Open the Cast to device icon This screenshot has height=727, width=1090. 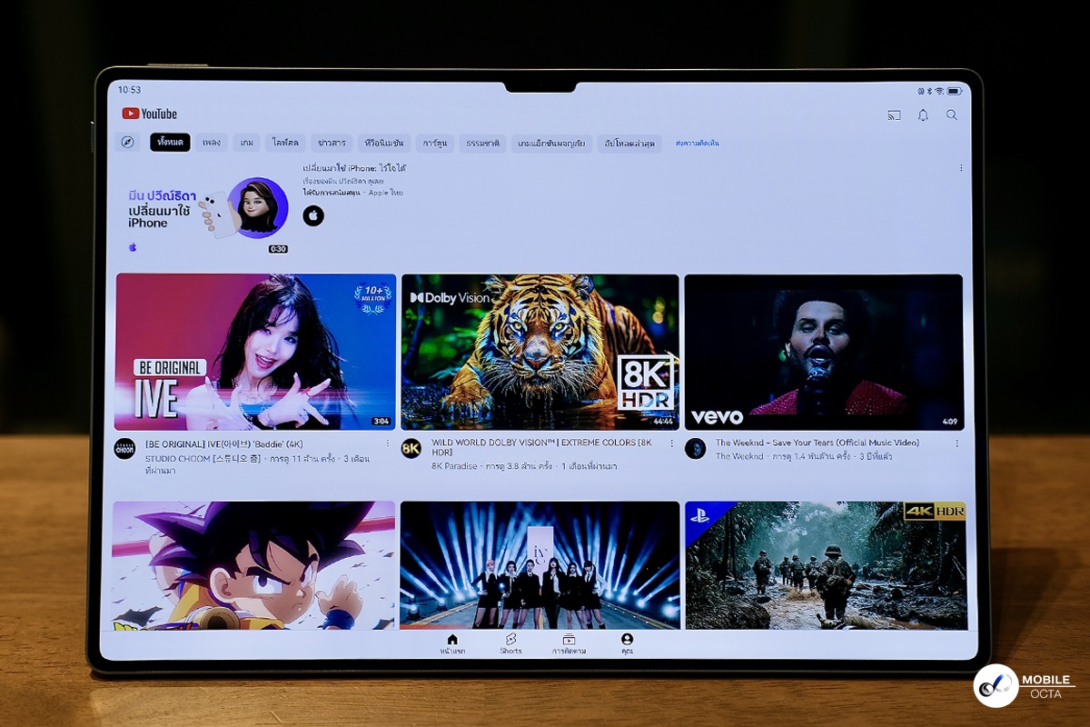point(894,115)
